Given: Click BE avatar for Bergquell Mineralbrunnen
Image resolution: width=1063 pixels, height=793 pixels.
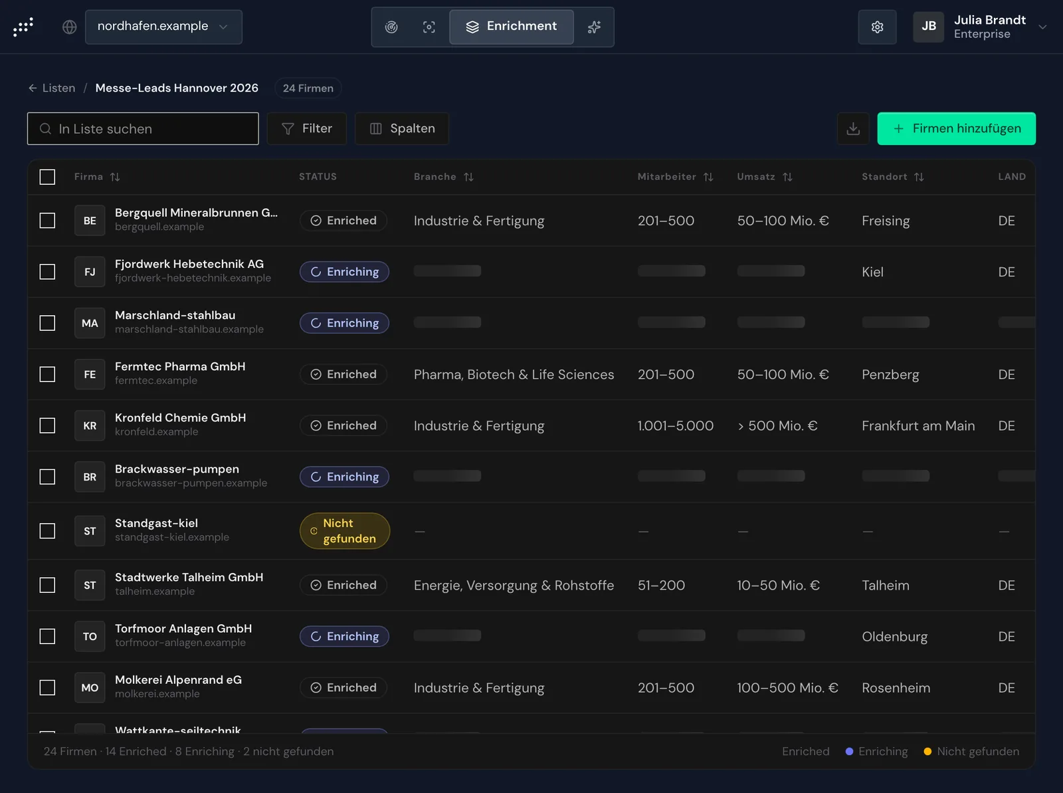Looking at the screenshot, I should click(90, 221).
